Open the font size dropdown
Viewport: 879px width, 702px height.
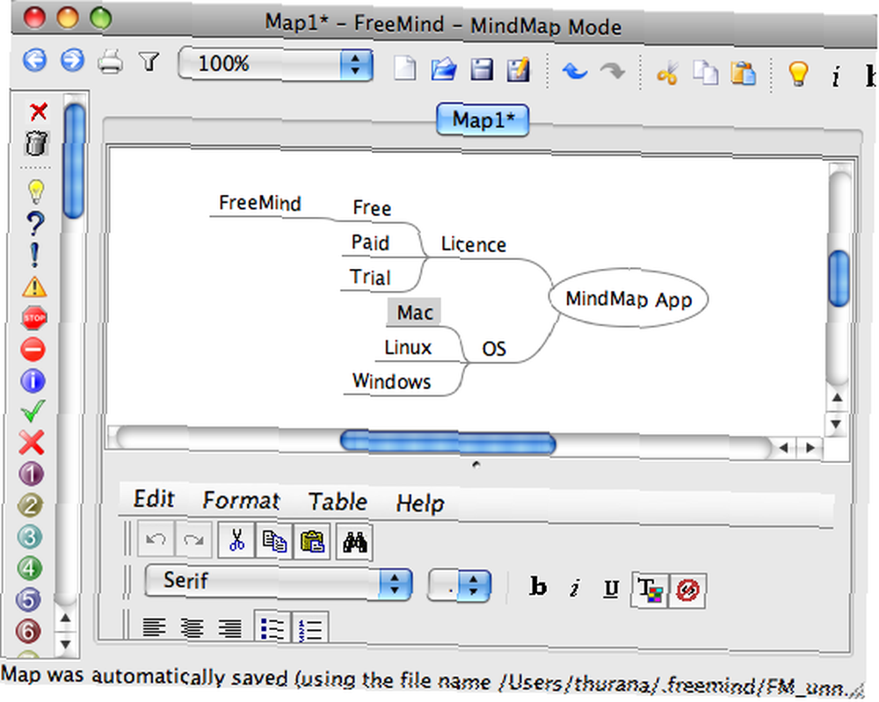[459, 586]
